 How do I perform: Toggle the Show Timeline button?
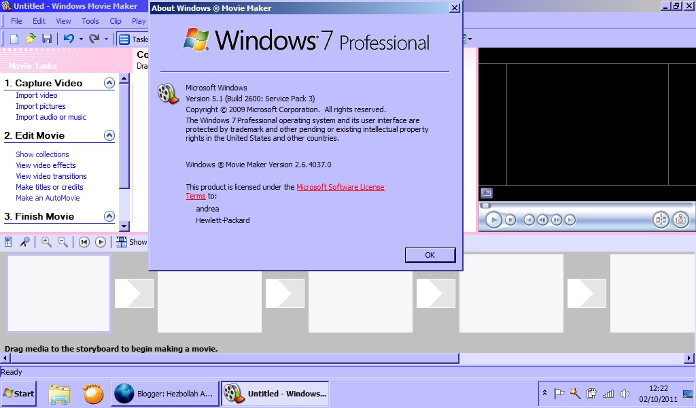(131, 242)
